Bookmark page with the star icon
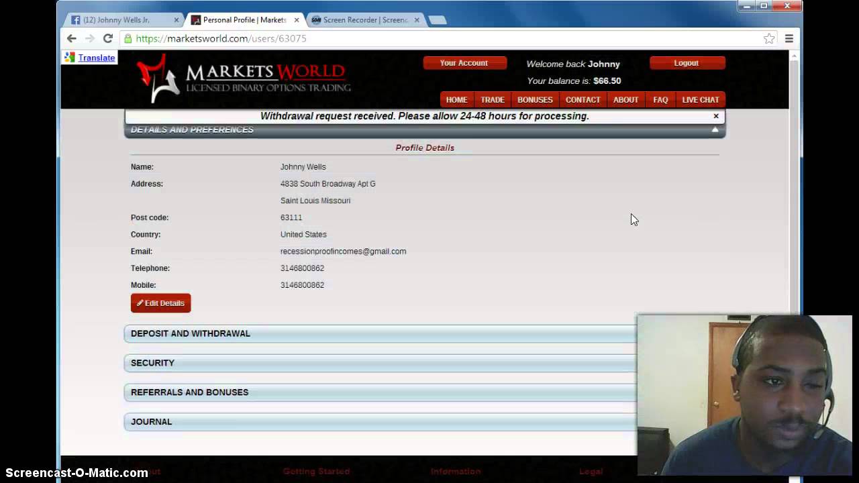This screenshot has width=859, height=483. coord(769,39)
